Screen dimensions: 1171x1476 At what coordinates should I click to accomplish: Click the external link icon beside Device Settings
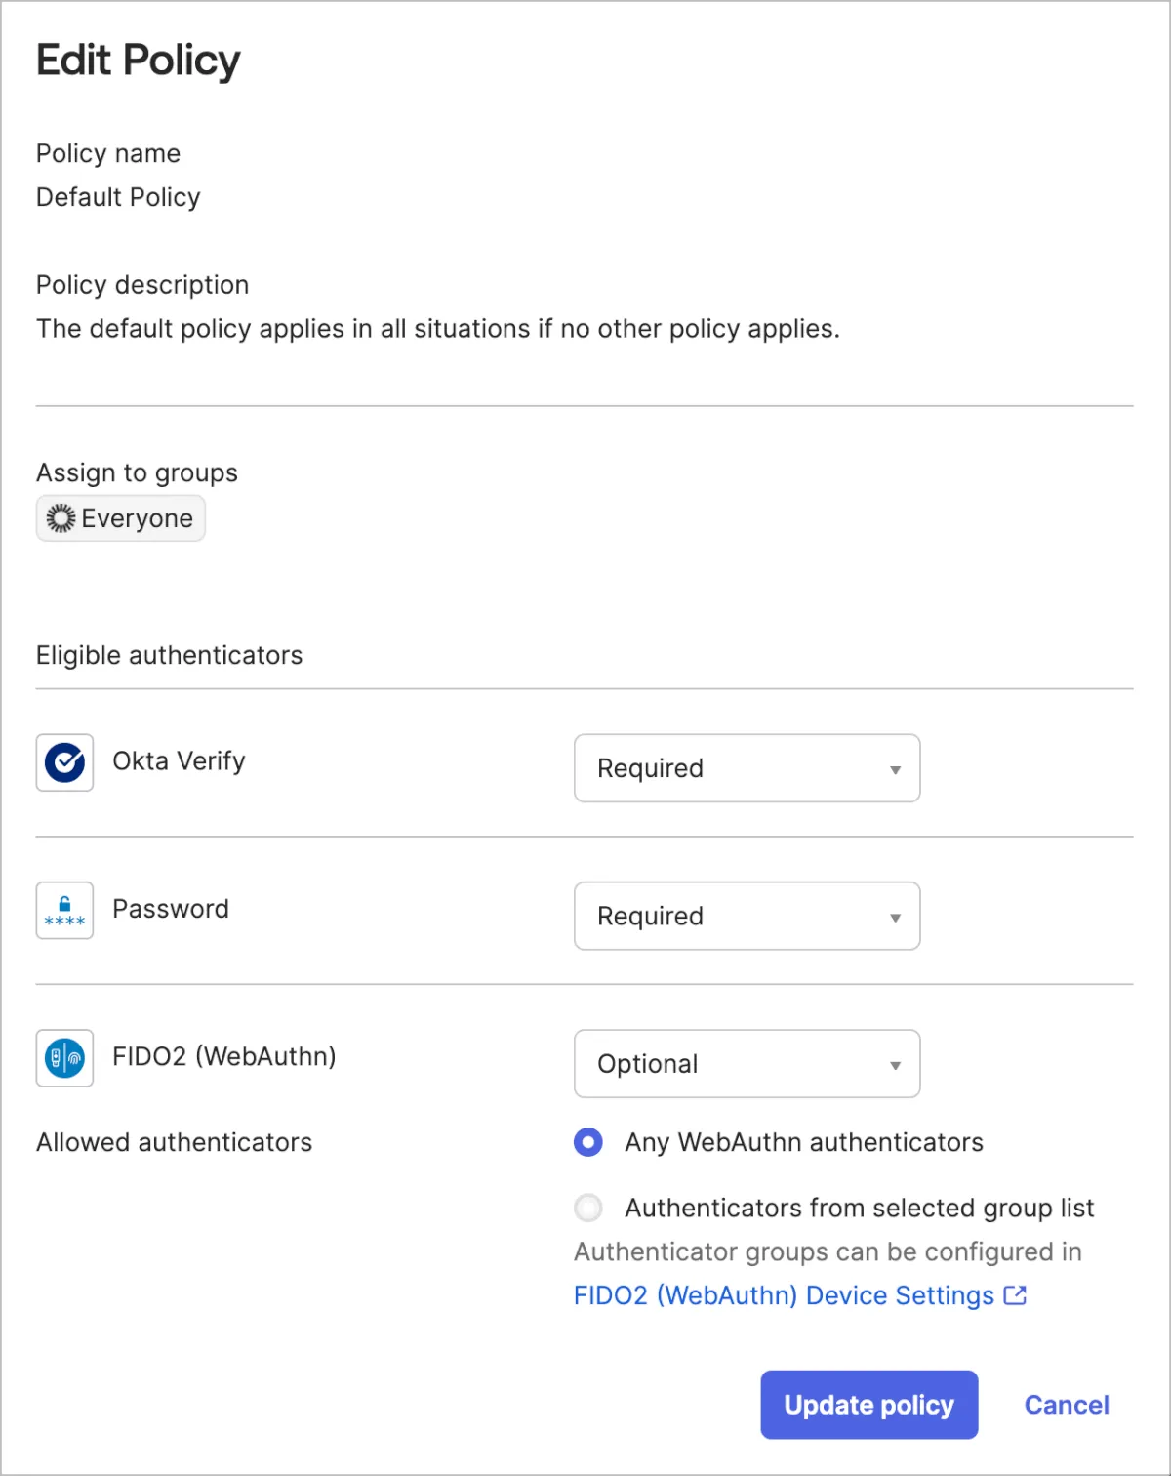click(x=1015, y=1295)
